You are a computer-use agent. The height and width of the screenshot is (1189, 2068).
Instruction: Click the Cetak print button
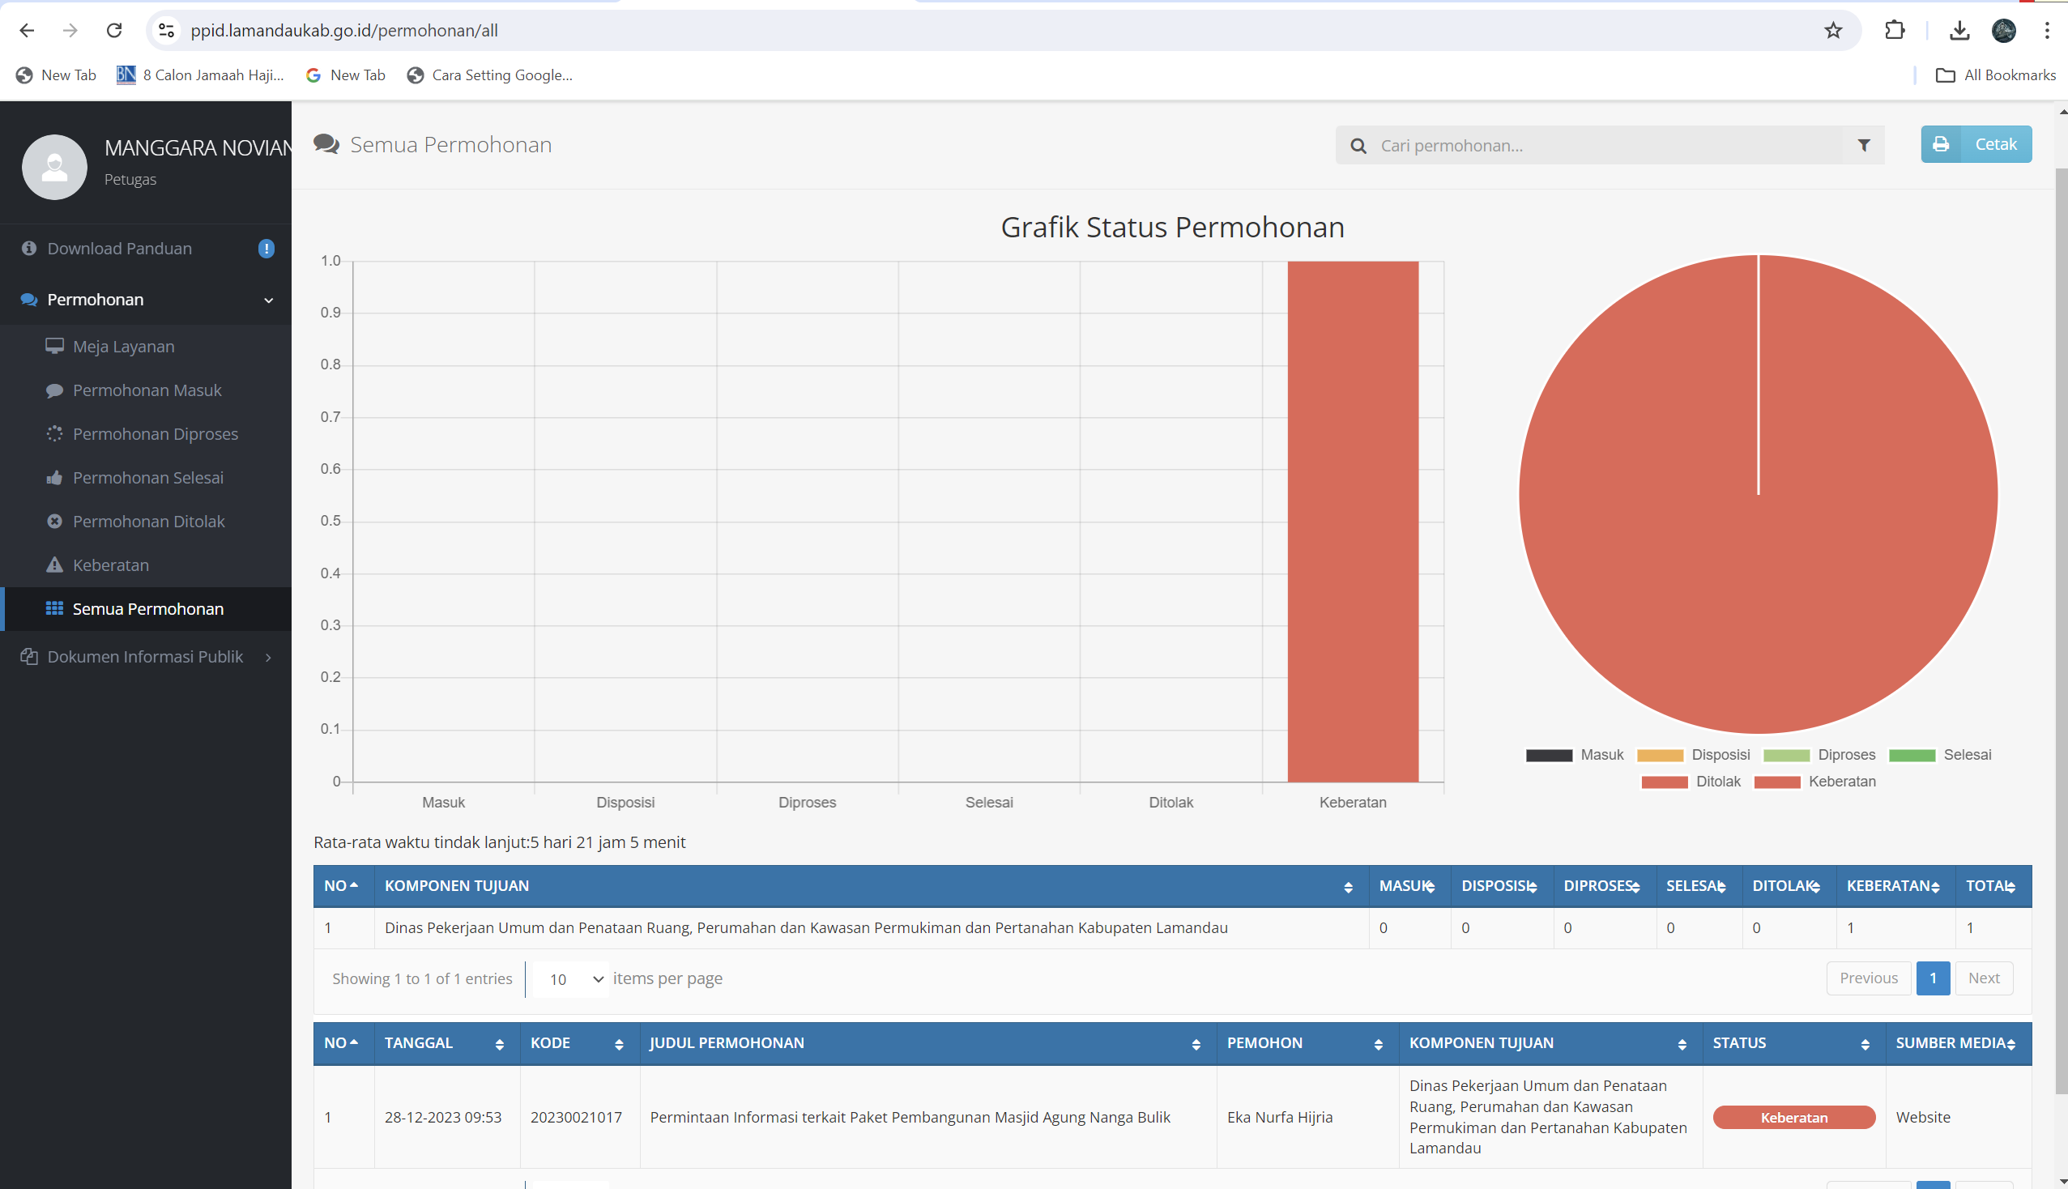click(1976, 144)
